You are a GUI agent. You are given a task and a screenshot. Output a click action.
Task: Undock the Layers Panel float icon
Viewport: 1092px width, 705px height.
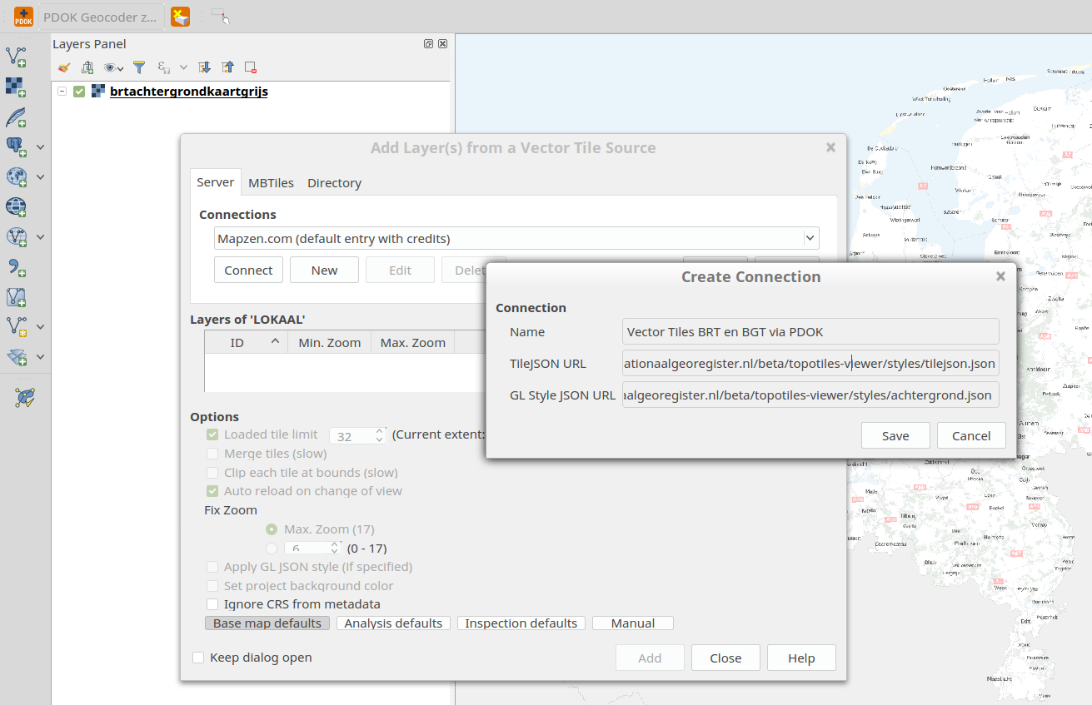pos(428,44)
